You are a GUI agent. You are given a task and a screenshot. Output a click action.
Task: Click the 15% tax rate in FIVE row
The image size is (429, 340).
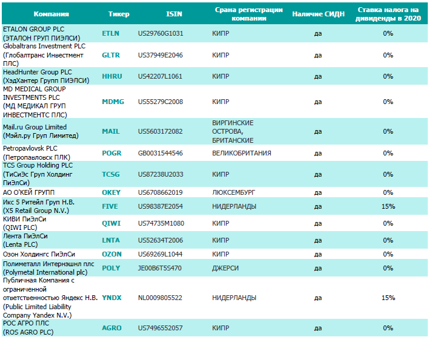(388, 206)
